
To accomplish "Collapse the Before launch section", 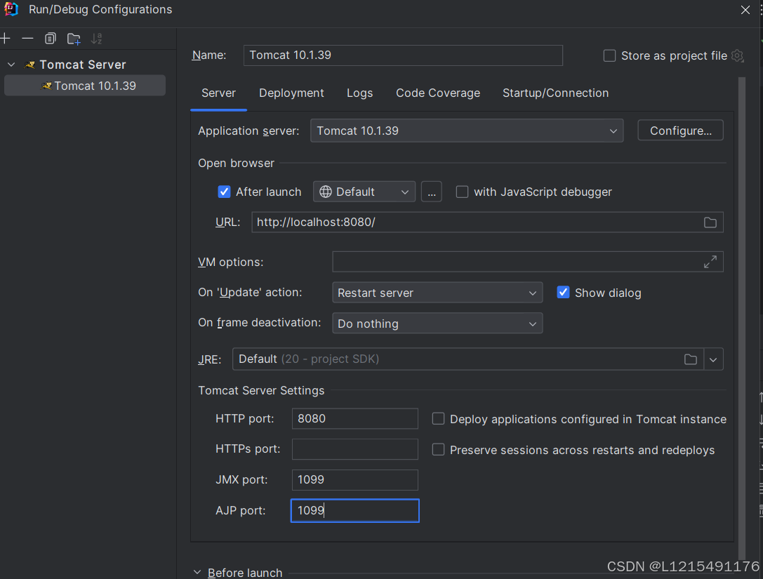I will pos(197,572).
